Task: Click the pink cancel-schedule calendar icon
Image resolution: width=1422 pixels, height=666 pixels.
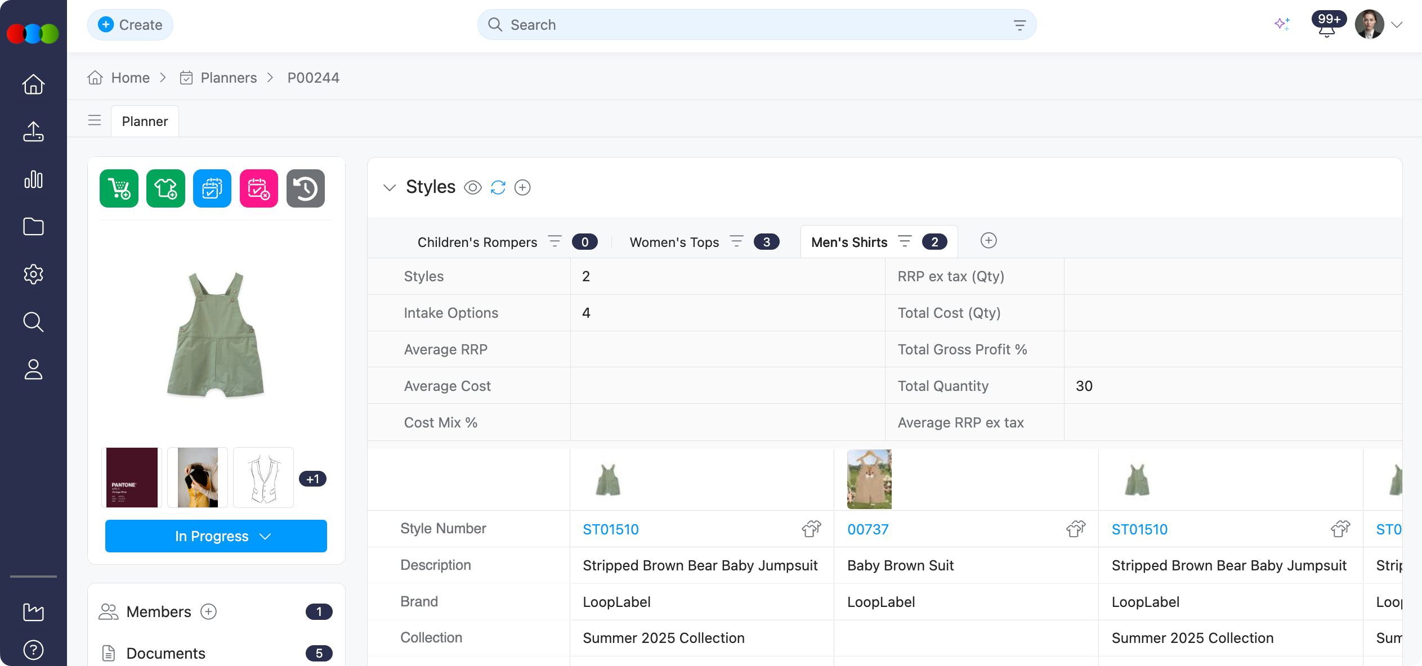Action: pos(259,188)
